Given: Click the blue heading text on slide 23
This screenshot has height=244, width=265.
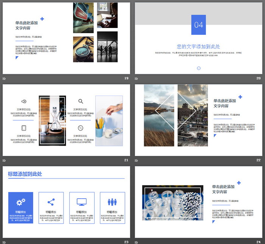Looking at the screenshot, I should [x=25, y=174].
